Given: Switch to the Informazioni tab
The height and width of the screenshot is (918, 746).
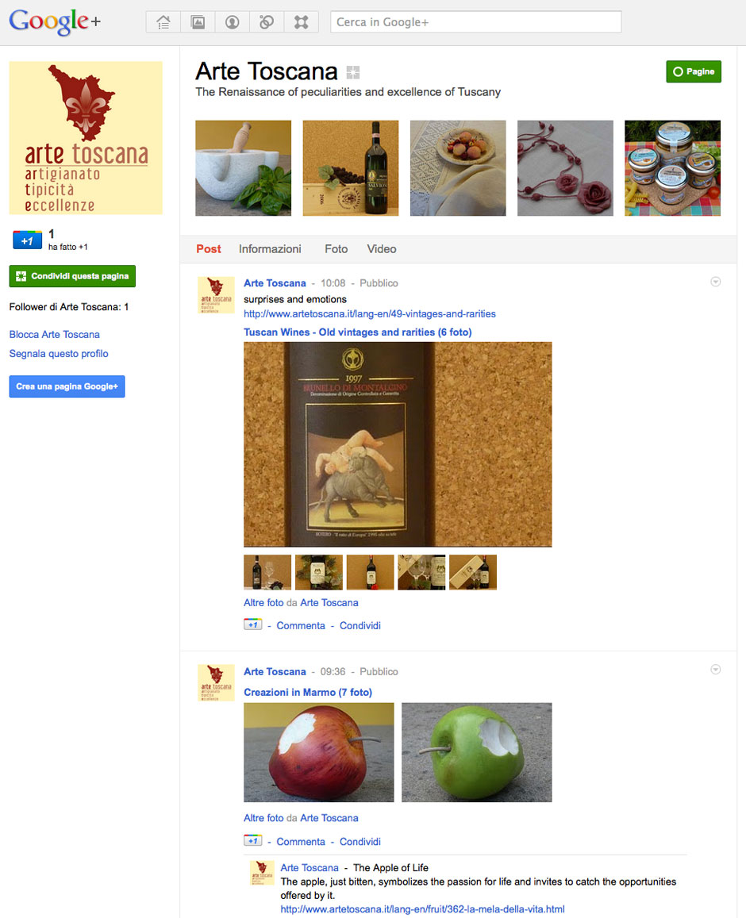Looking at the screenshot, I should tap(270, 249).
